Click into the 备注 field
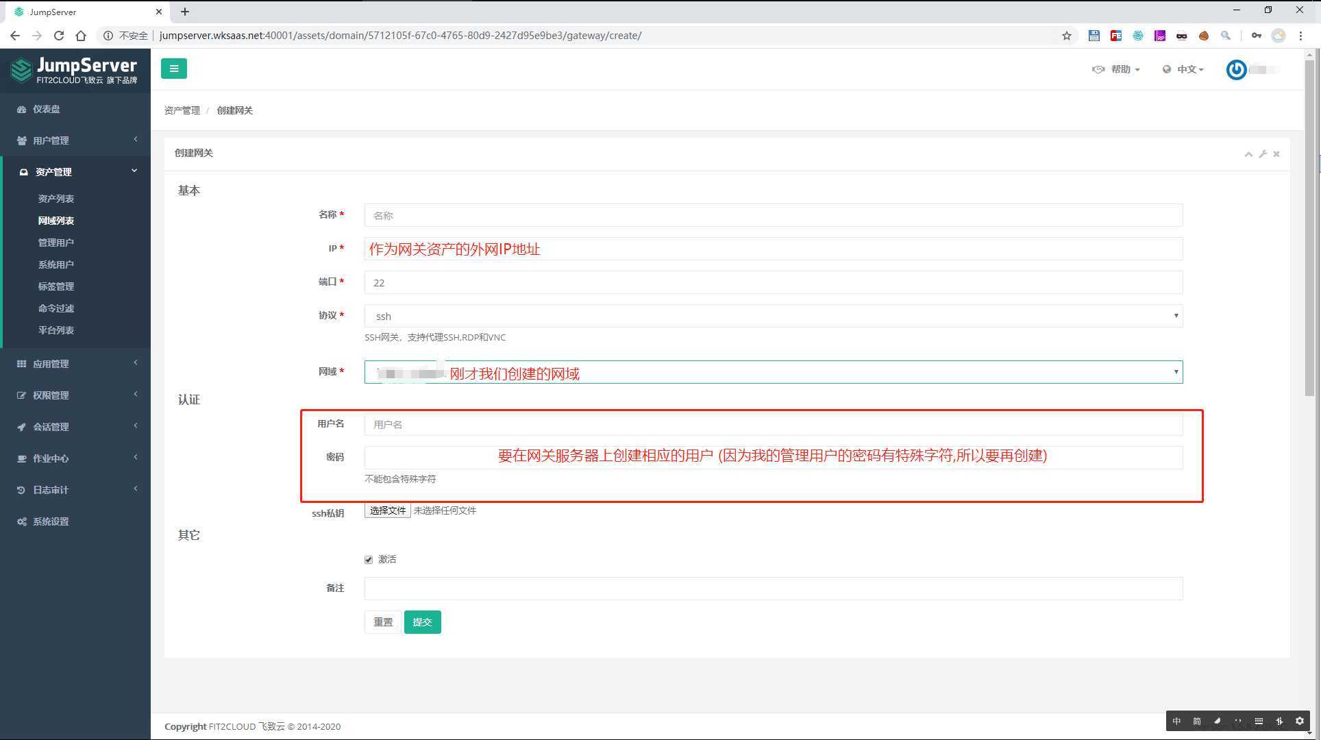1321x740 pixels. pos(774,589)
